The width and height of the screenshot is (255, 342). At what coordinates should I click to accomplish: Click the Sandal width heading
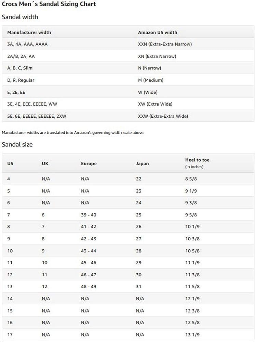[20, 17]
